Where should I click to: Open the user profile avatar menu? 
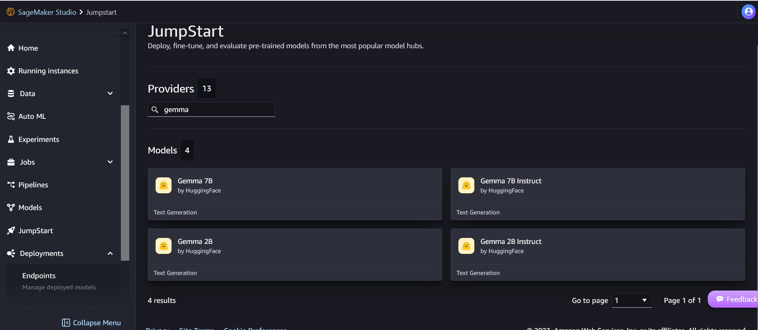tap(748, 12)
